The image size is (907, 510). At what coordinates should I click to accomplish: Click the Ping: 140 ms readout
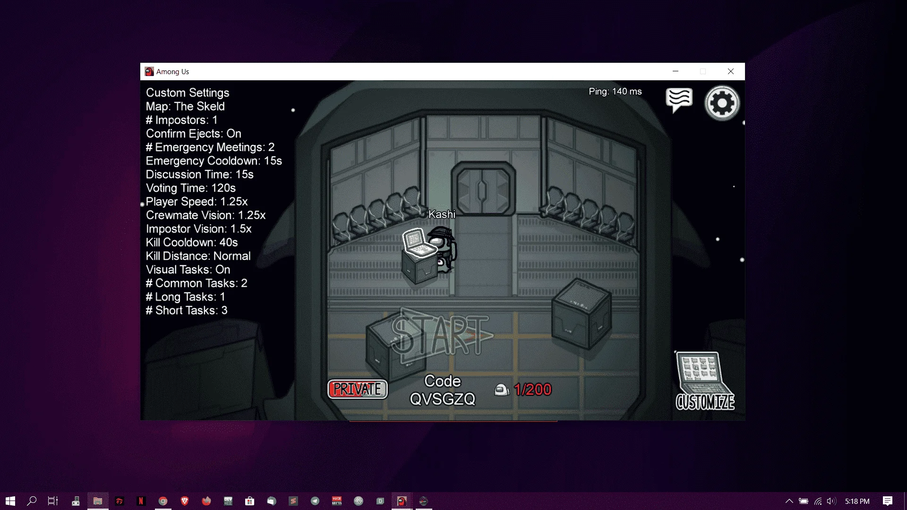[615, 92]
